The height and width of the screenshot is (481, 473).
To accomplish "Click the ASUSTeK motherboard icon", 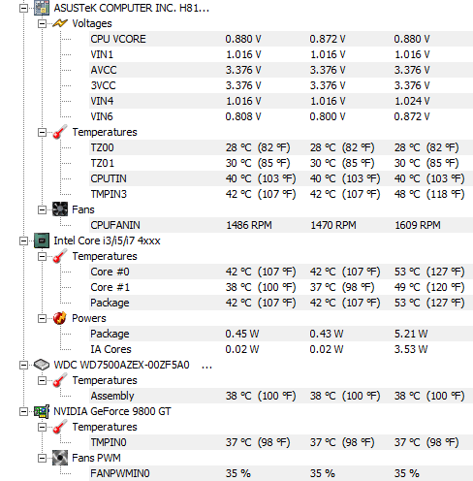I will pos(42,8).
